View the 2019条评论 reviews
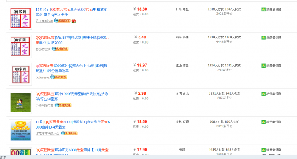Viewport: 297px width, 159px height. [x=224, y=126]
